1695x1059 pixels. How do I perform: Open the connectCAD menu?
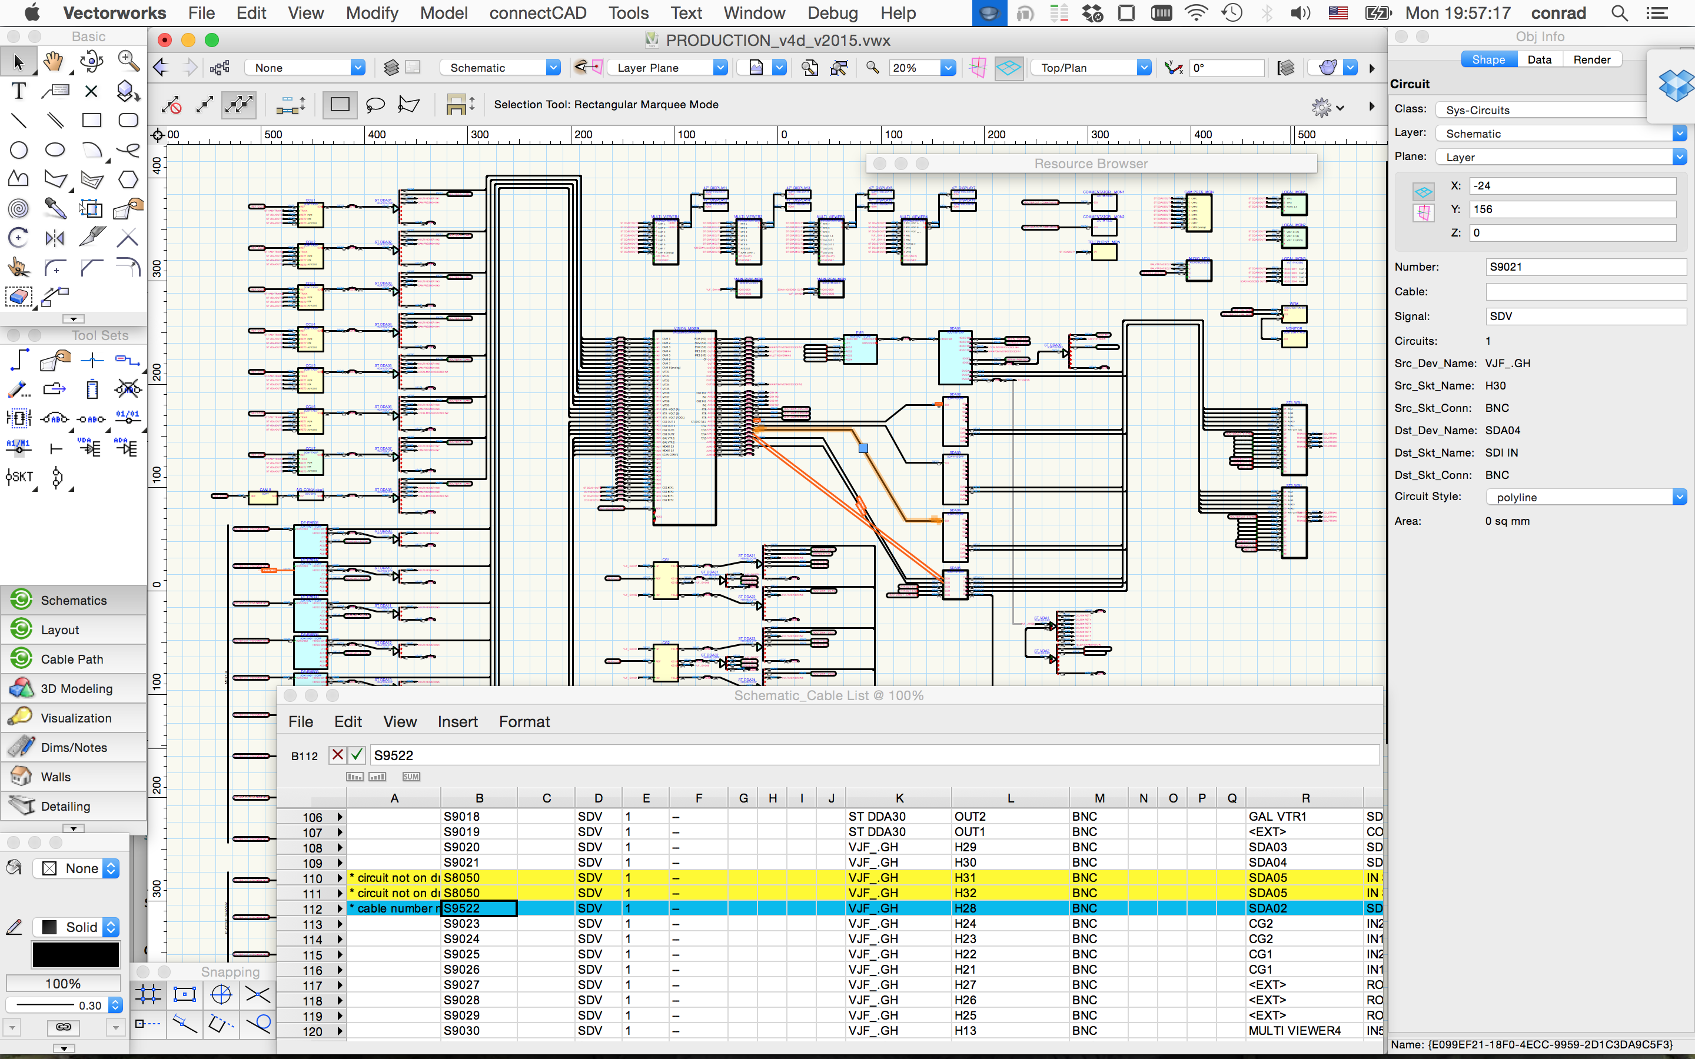pyautogui.click(x=537, y=12)
